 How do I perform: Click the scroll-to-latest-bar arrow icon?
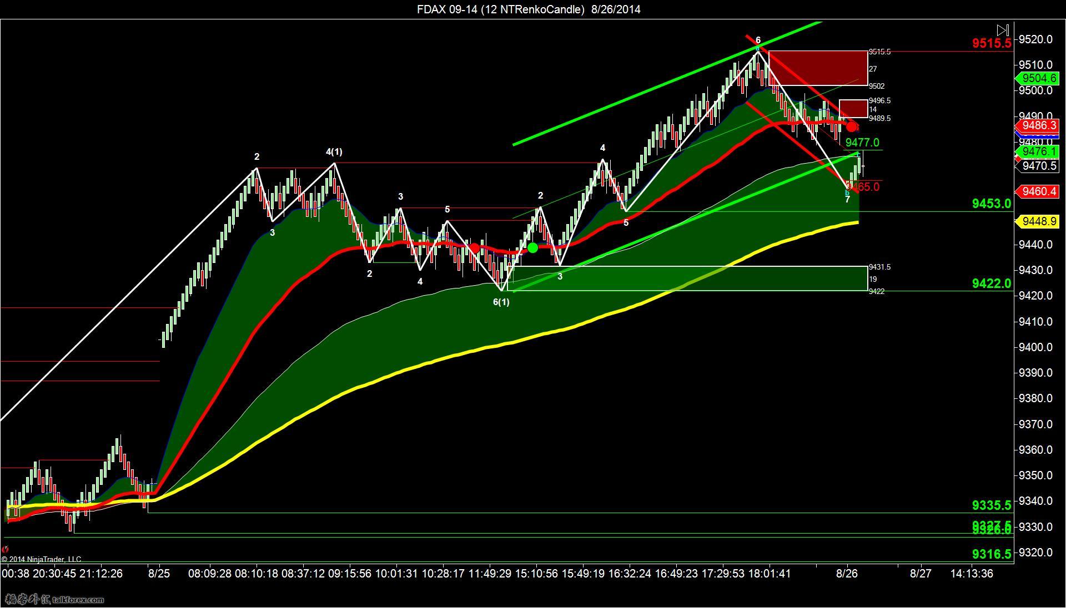pyautogui.click(x=1003, y=30)
